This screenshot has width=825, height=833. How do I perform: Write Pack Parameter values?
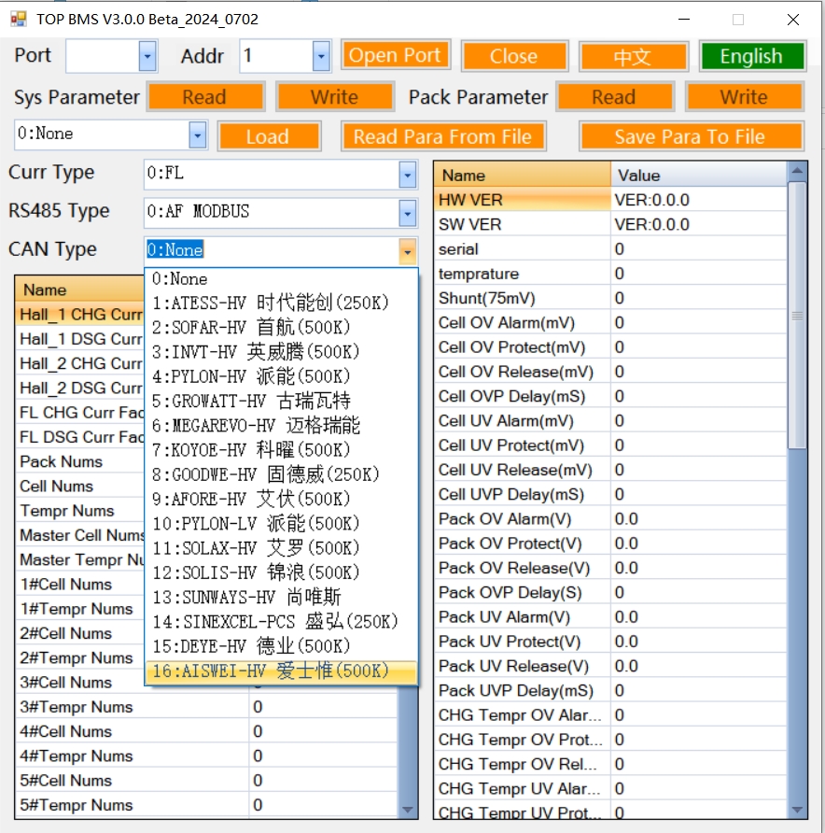coord(744,97)
